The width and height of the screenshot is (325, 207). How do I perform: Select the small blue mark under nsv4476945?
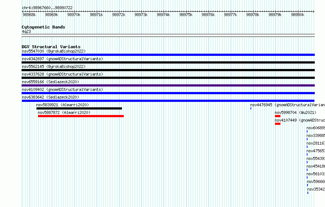(x=251, y=108)
